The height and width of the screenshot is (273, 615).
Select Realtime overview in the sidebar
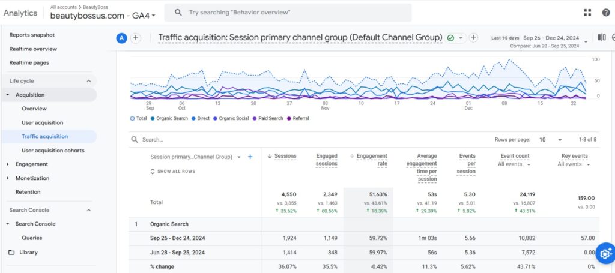tap(33, 49)
